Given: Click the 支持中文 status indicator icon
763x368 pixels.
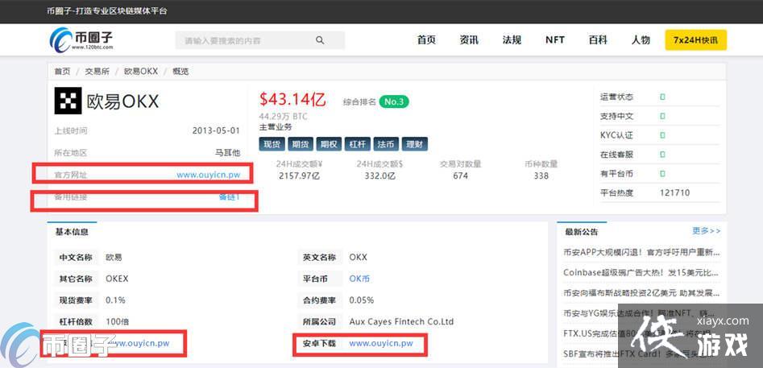Looking at the screenshot, I should tap(662, 116).
